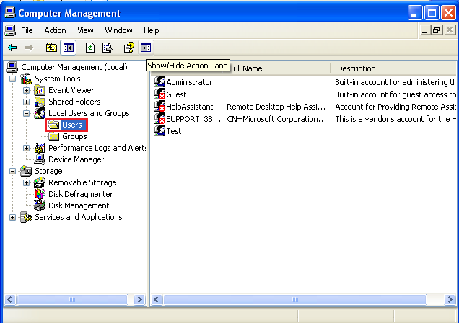Screen dimensions: 459x323
Task: Expand the Event Viewer node
Action: pos(27,90)
